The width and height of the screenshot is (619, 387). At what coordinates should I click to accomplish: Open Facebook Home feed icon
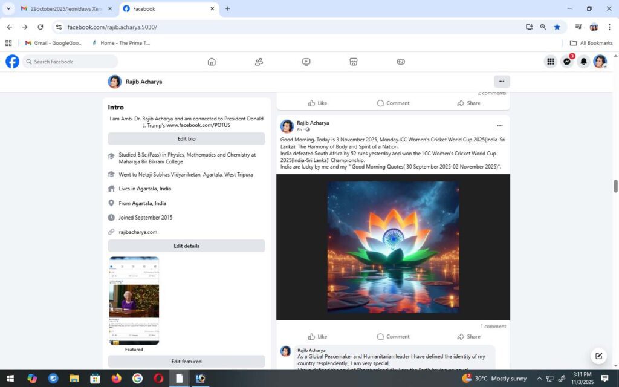click(212, 62)
